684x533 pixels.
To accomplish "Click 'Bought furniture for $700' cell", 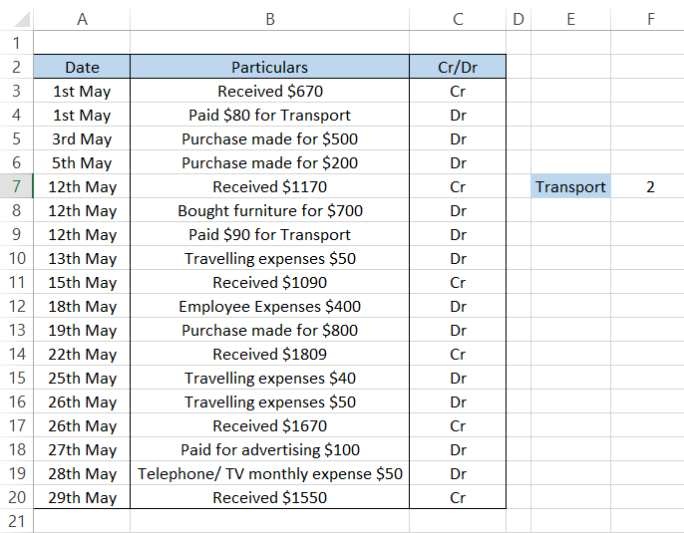I will coord(269,210).
